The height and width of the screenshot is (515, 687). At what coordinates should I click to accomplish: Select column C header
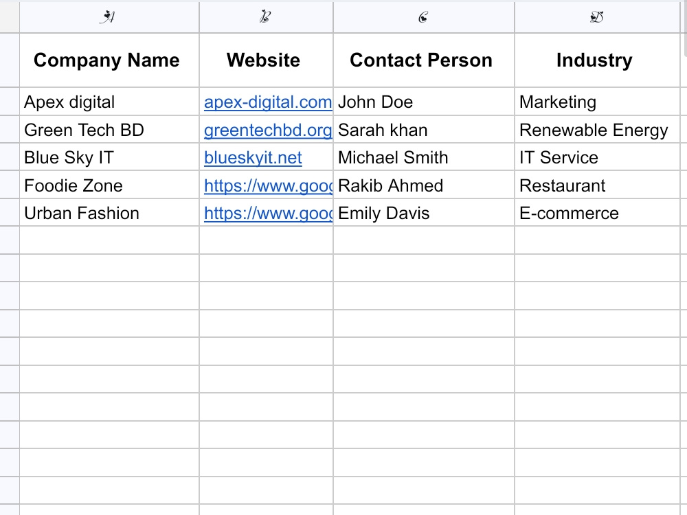[x=424, y=17]
